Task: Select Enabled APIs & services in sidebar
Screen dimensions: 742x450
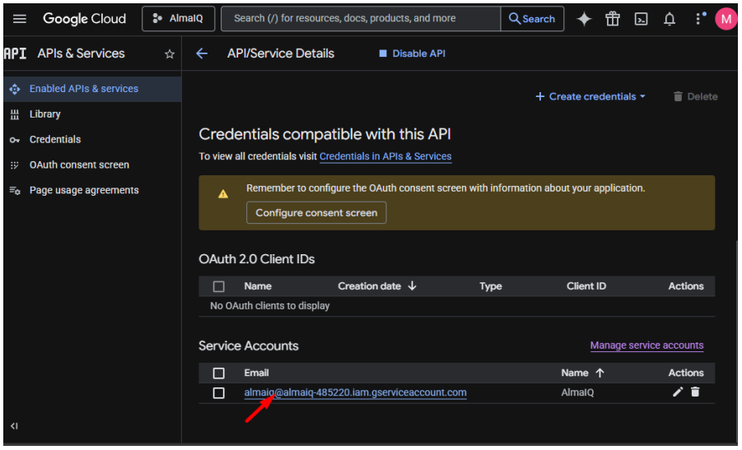Action: tap(92, 89)
